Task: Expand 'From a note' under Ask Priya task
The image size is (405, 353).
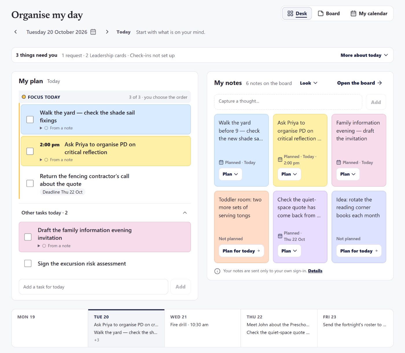Action: [56, 160]
